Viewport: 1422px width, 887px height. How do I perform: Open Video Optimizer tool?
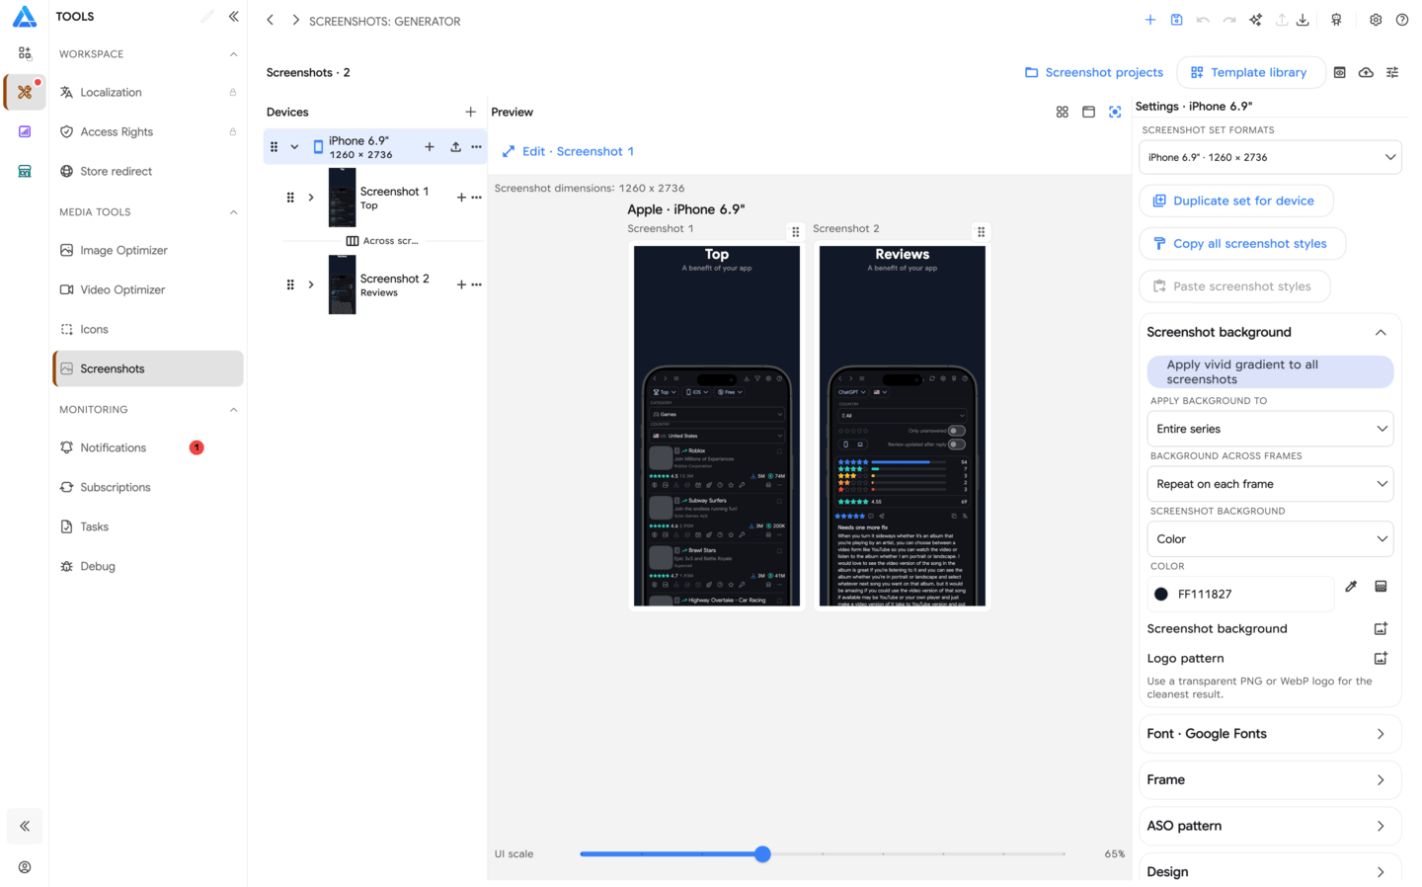(x=148, y=290)
